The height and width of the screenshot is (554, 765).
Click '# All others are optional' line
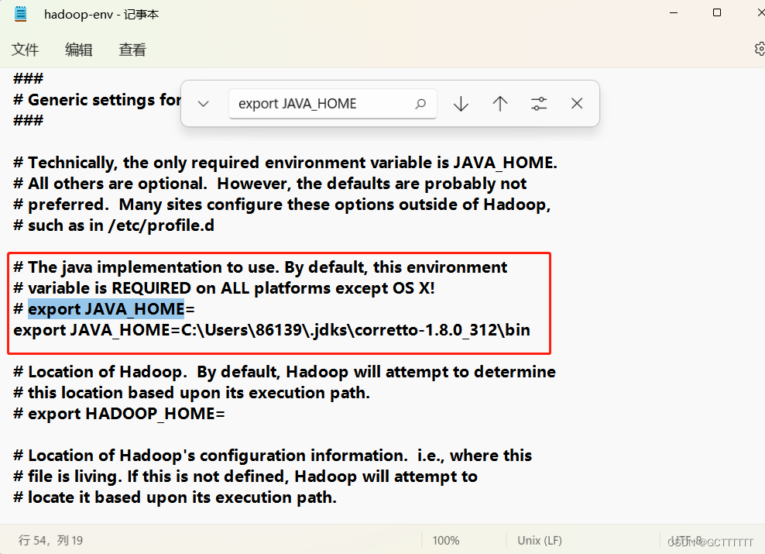(269, 184)
